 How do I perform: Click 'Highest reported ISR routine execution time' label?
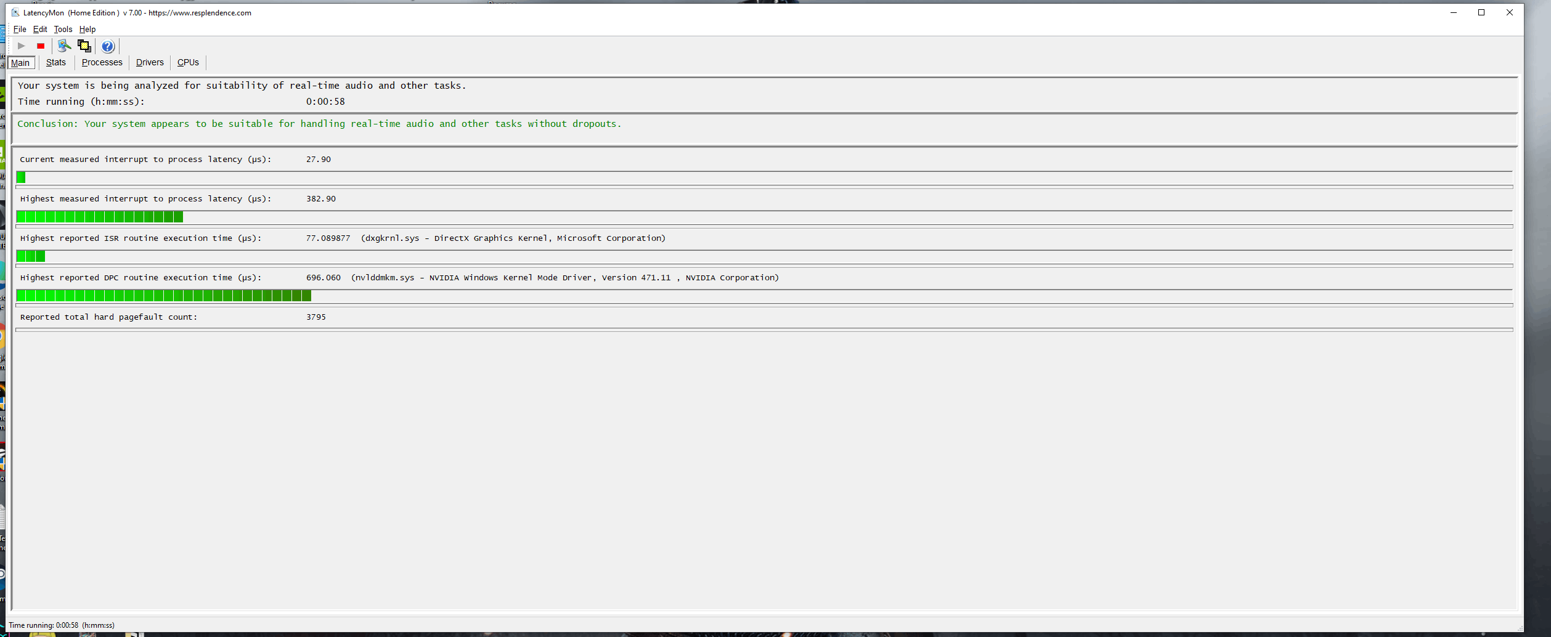(141, 238)
